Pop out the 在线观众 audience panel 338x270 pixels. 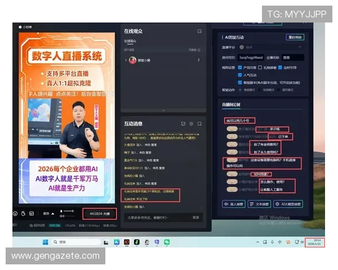coord(199,31)
